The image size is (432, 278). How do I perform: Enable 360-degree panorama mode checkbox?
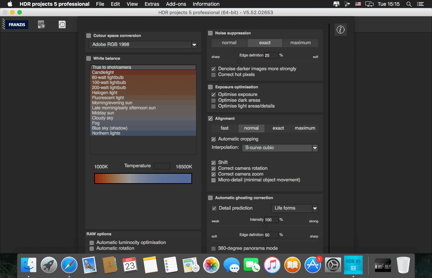pos(213,249)
